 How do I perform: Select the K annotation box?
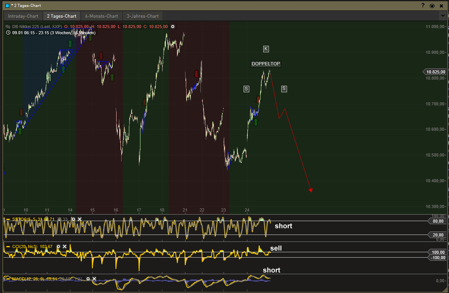pyautogui.click(x=266, y=49)
